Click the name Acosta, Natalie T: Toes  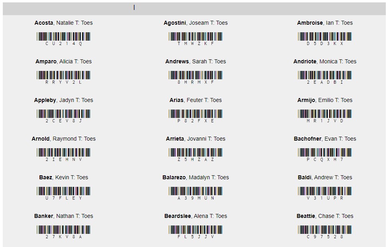pyautogui.click(x=63, y=23)
